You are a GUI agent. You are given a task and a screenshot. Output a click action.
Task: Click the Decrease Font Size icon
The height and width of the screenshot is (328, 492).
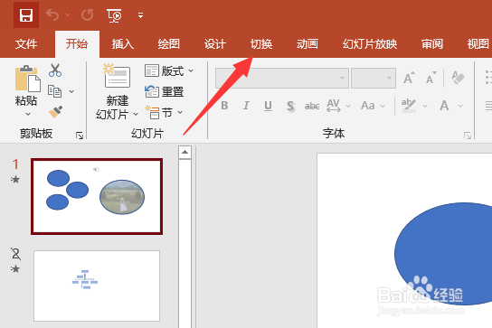coord(430,78)
